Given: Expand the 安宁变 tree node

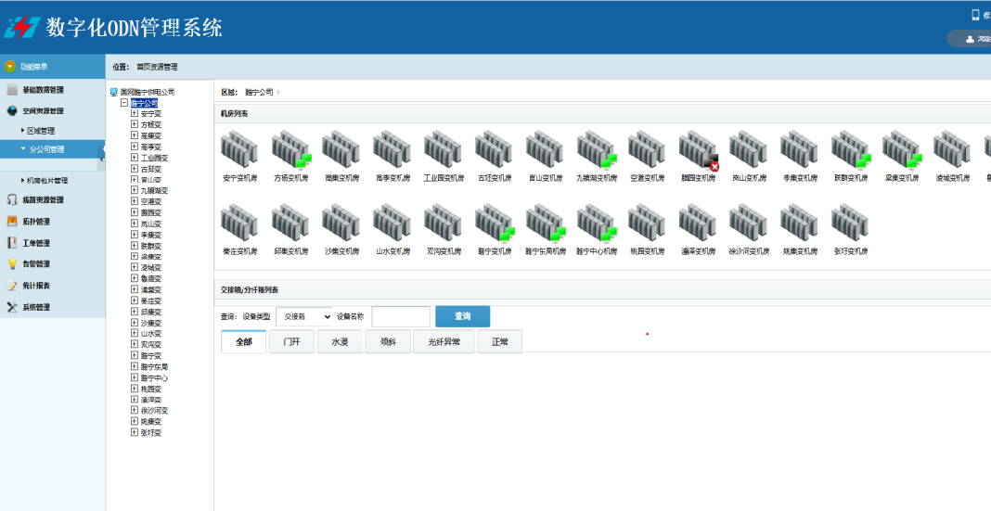Looking at the screenshot, I should pyautogui.click(x=135, y=113).
